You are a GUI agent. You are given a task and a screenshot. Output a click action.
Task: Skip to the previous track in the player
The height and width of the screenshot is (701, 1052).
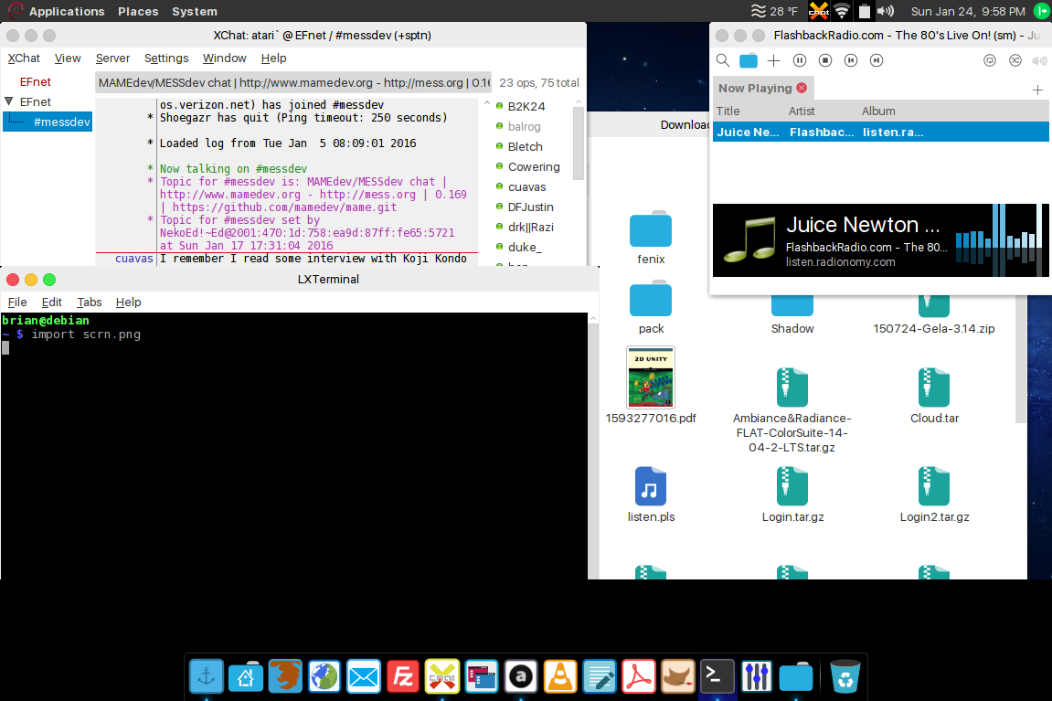[851, 60]
